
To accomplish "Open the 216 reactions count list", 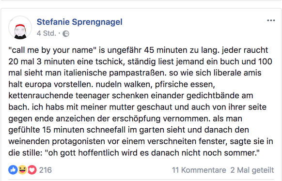I will pos(46,170).
